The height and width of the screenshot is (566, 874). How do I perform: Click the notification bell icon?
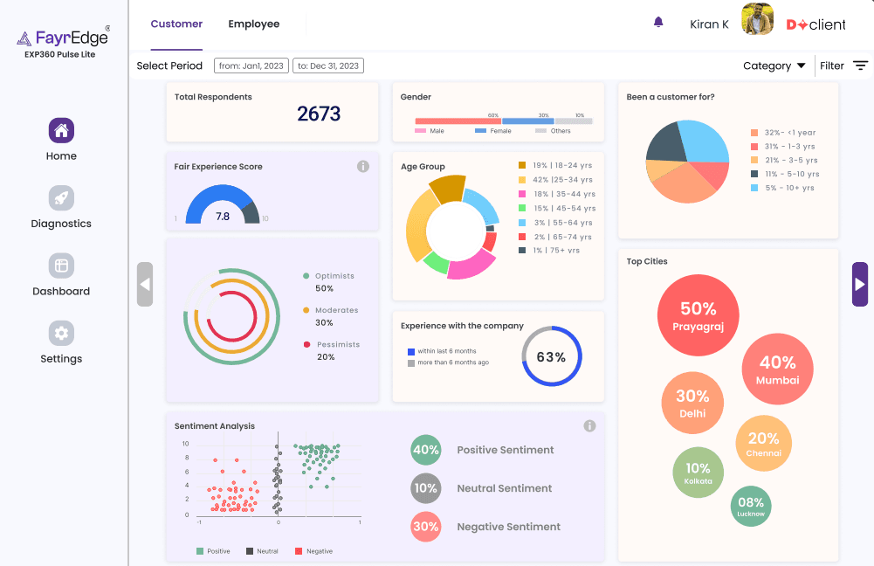658,23
